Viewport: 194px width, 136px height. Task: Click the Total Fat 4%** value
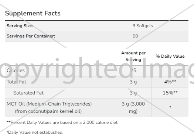pyautogui.click(x=170, y=82)
